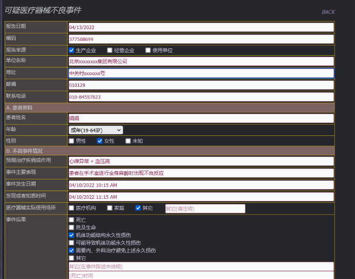Toggle the 生产企业 checkbox
The width and height of the screenshot is (355, 279).
[x=72, y=50]
